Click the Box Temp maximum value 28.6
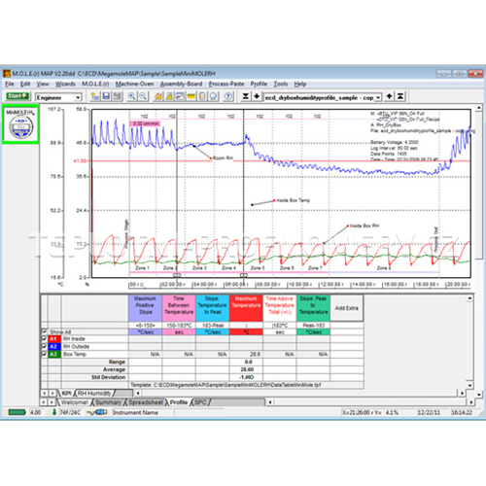Viewport: 486px width, 486px height. click(x=255, y=354)
